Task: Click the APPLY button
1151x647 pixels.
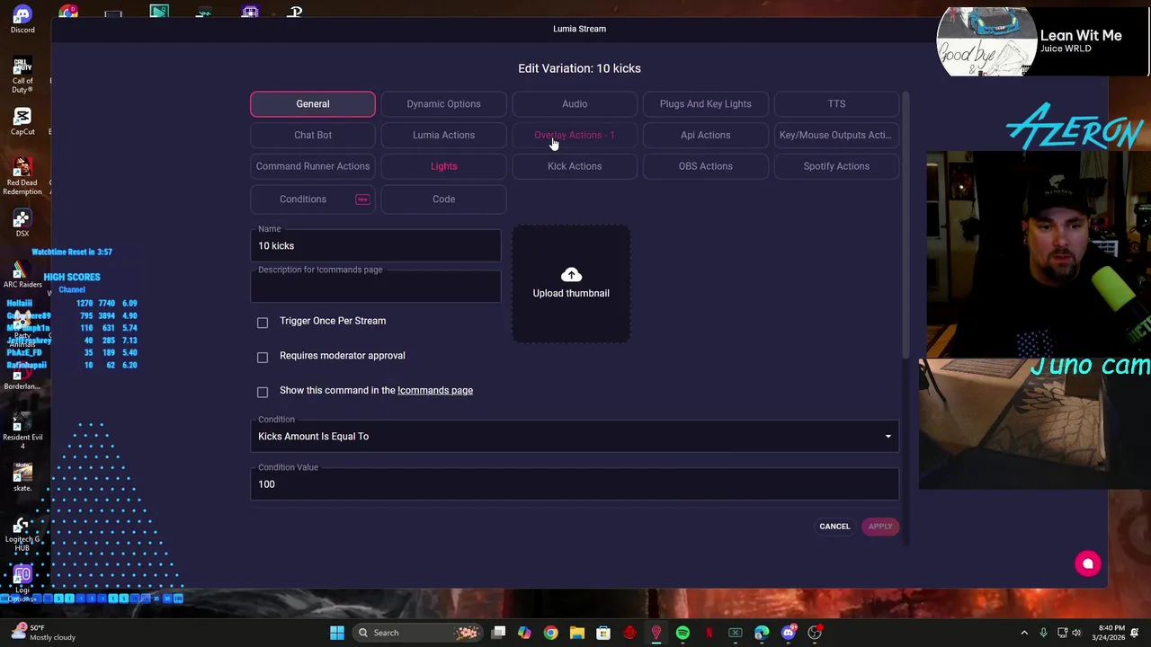Action: coord(880,527)
